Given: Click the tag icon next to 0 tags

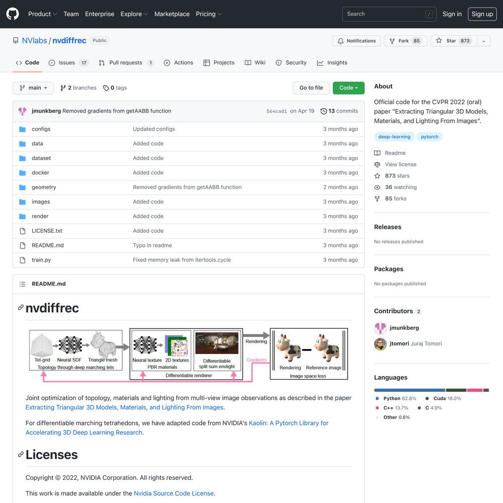Looking at the screenshot, I should pos(106,88).
